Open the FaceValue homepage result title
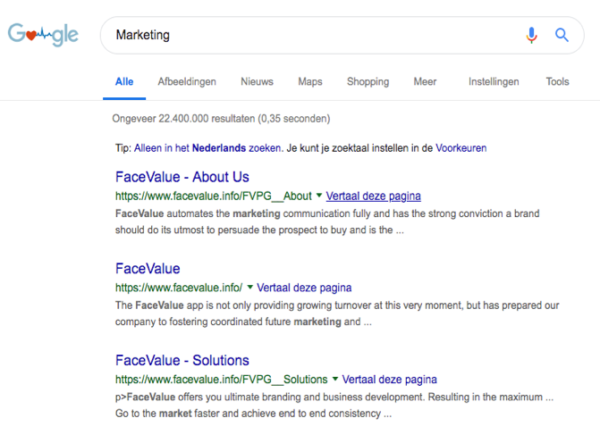 pyautogui.click(x=148, y=269)
